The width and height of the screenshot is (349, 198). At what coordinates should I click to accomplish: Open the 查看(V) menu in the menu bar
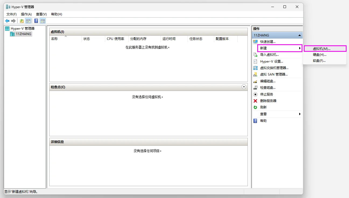tap(41, 14)
